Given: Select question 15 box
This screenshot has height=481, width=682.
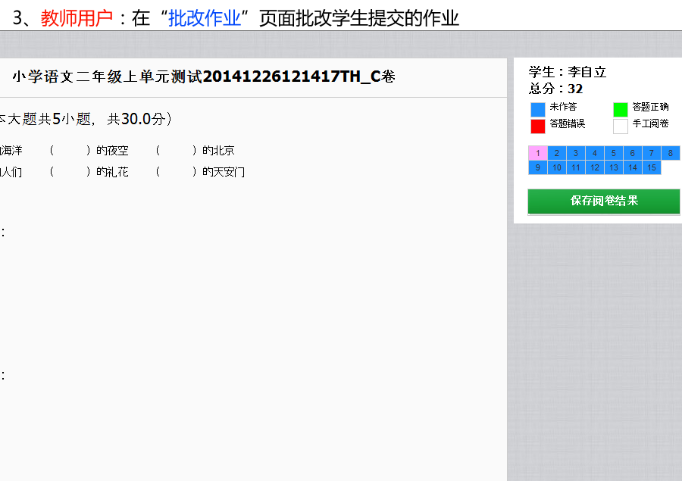Looking at the screenshot, I should [x=651, y=167].
